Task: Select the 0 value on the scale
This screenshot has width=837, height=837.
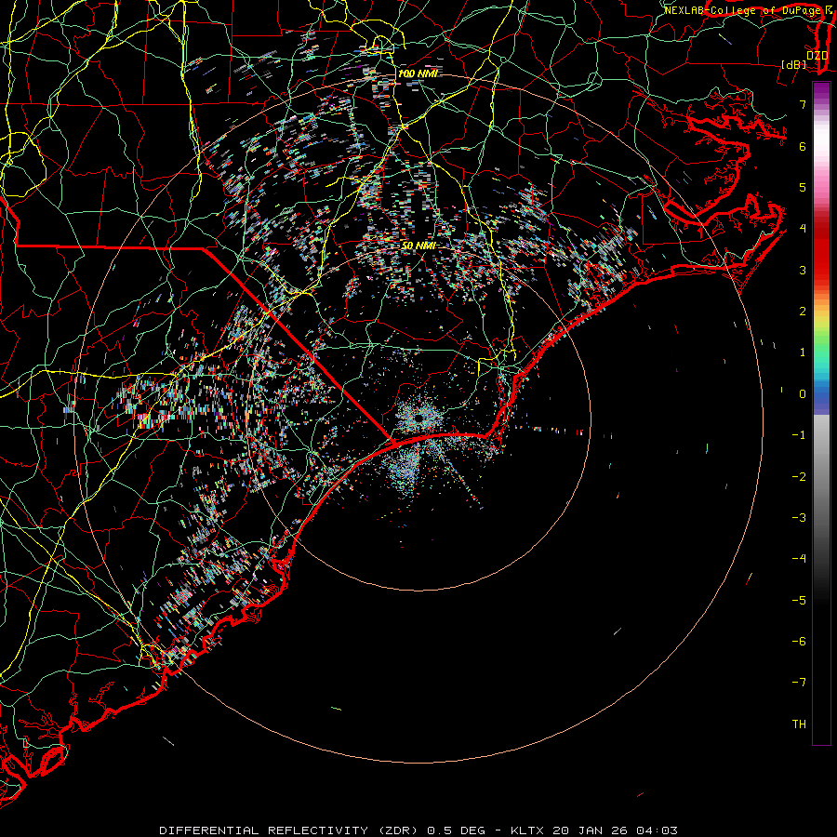Action: tap(803, 394)
